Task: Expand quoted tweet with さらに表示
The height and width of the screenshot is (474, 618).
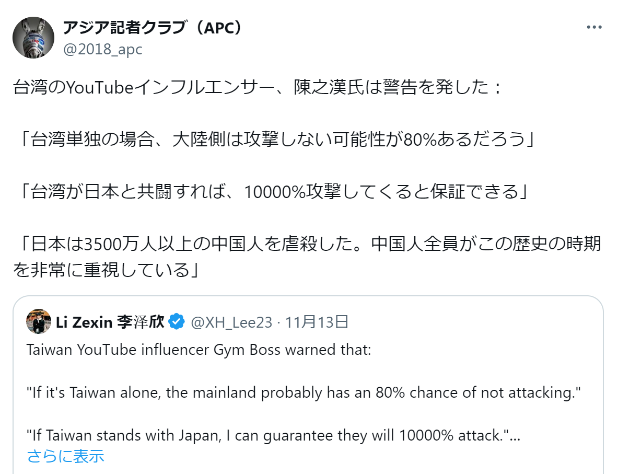Action: pos(65,456)
